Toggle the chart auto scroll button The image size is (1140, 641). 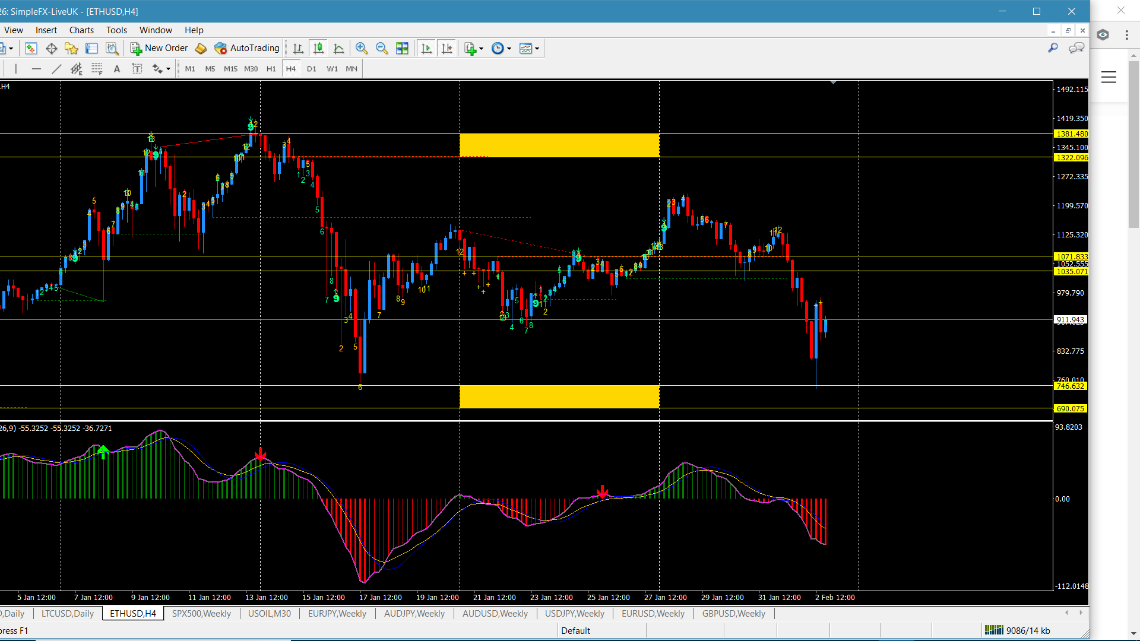point(426,49)
